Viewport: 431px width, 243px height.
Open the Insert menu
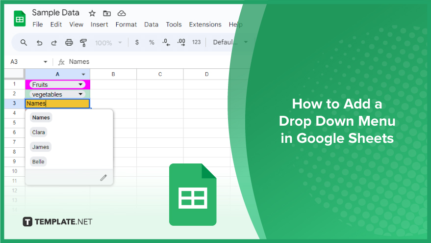(99, 25)
